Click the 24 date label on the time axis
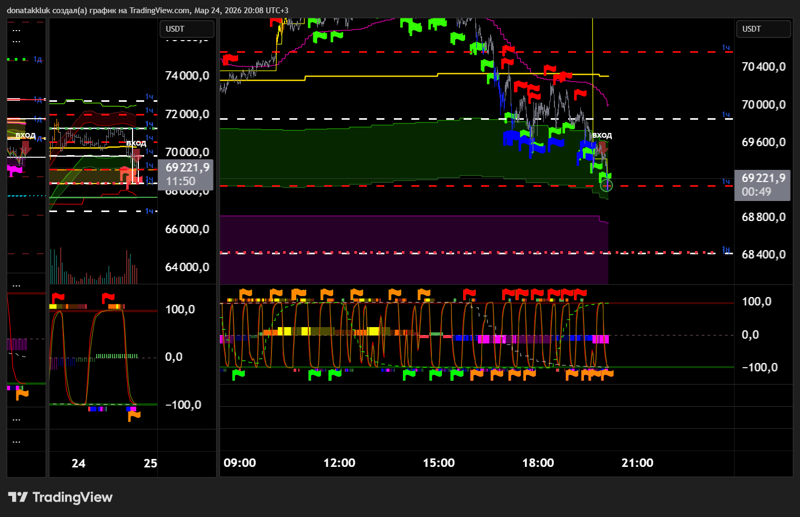The image size is (800, 517). (78, 463)
